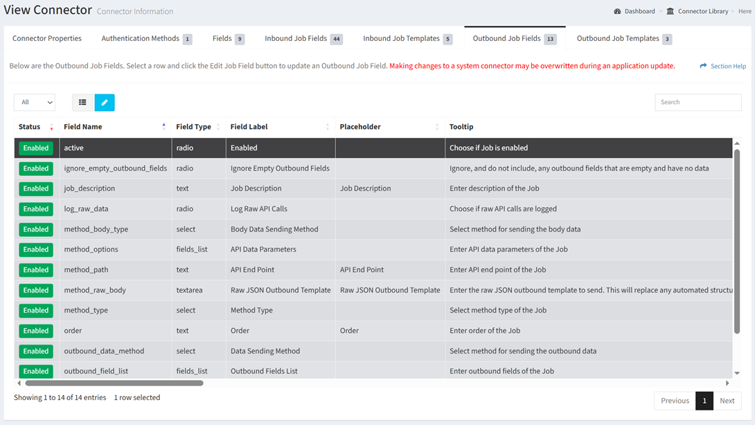Open the Authentication Methods tab
The width and height of the screenshot is (755, 425).
[141, 39]
